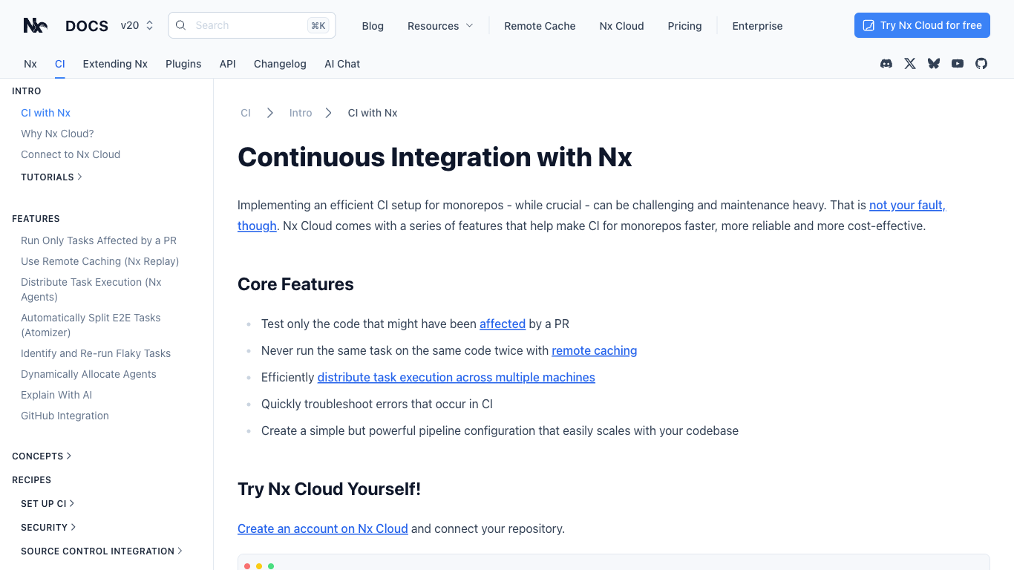The width and height of the screenshot is (1014, 570).
Task: Open the Enterprise page
Action: pyautogui.click(x=757, y=26)
